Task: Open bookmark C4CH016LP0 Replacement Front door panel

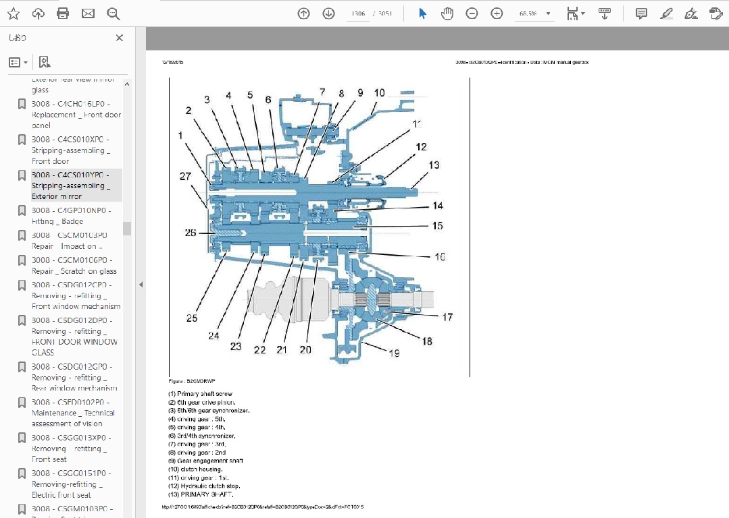Action: [76, 115]
